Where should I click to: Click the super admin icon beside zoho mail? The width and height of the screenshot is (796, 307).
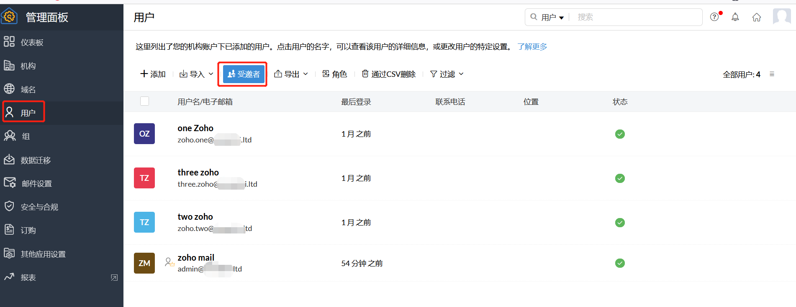169,262
